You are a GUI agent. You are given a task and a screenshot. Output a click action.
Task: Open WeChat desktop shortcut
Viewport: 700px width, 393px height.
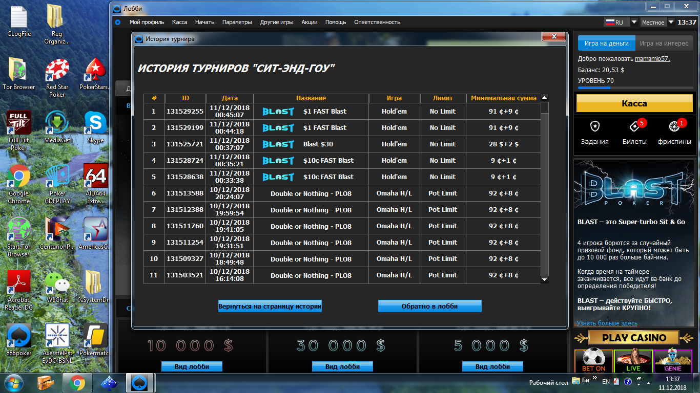tap(57, 287)
